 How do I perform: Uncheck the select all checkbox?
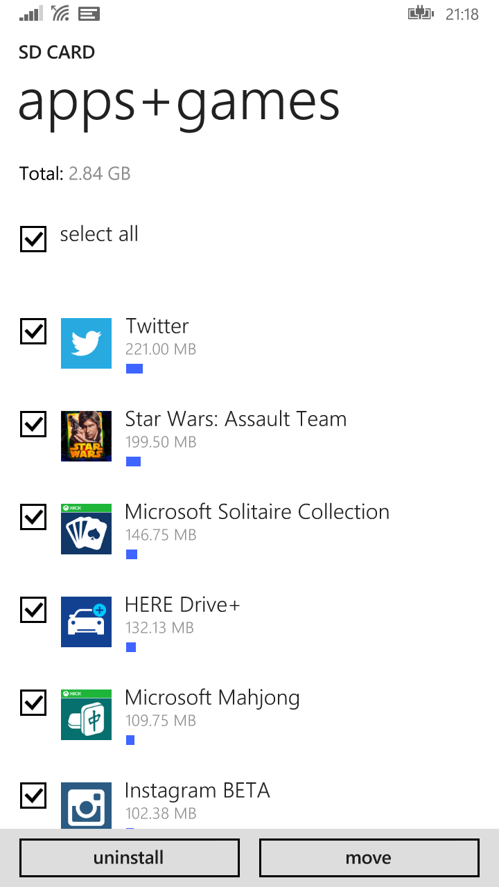33,238
